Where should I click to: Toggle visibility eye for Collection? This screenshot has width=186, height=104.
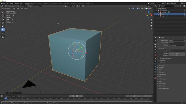(x=184, y=10)
